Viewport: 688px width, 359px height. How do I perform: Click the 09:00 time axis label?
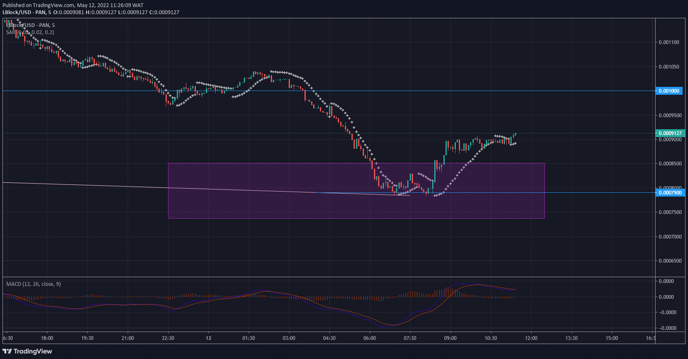(x=450, y=338)
